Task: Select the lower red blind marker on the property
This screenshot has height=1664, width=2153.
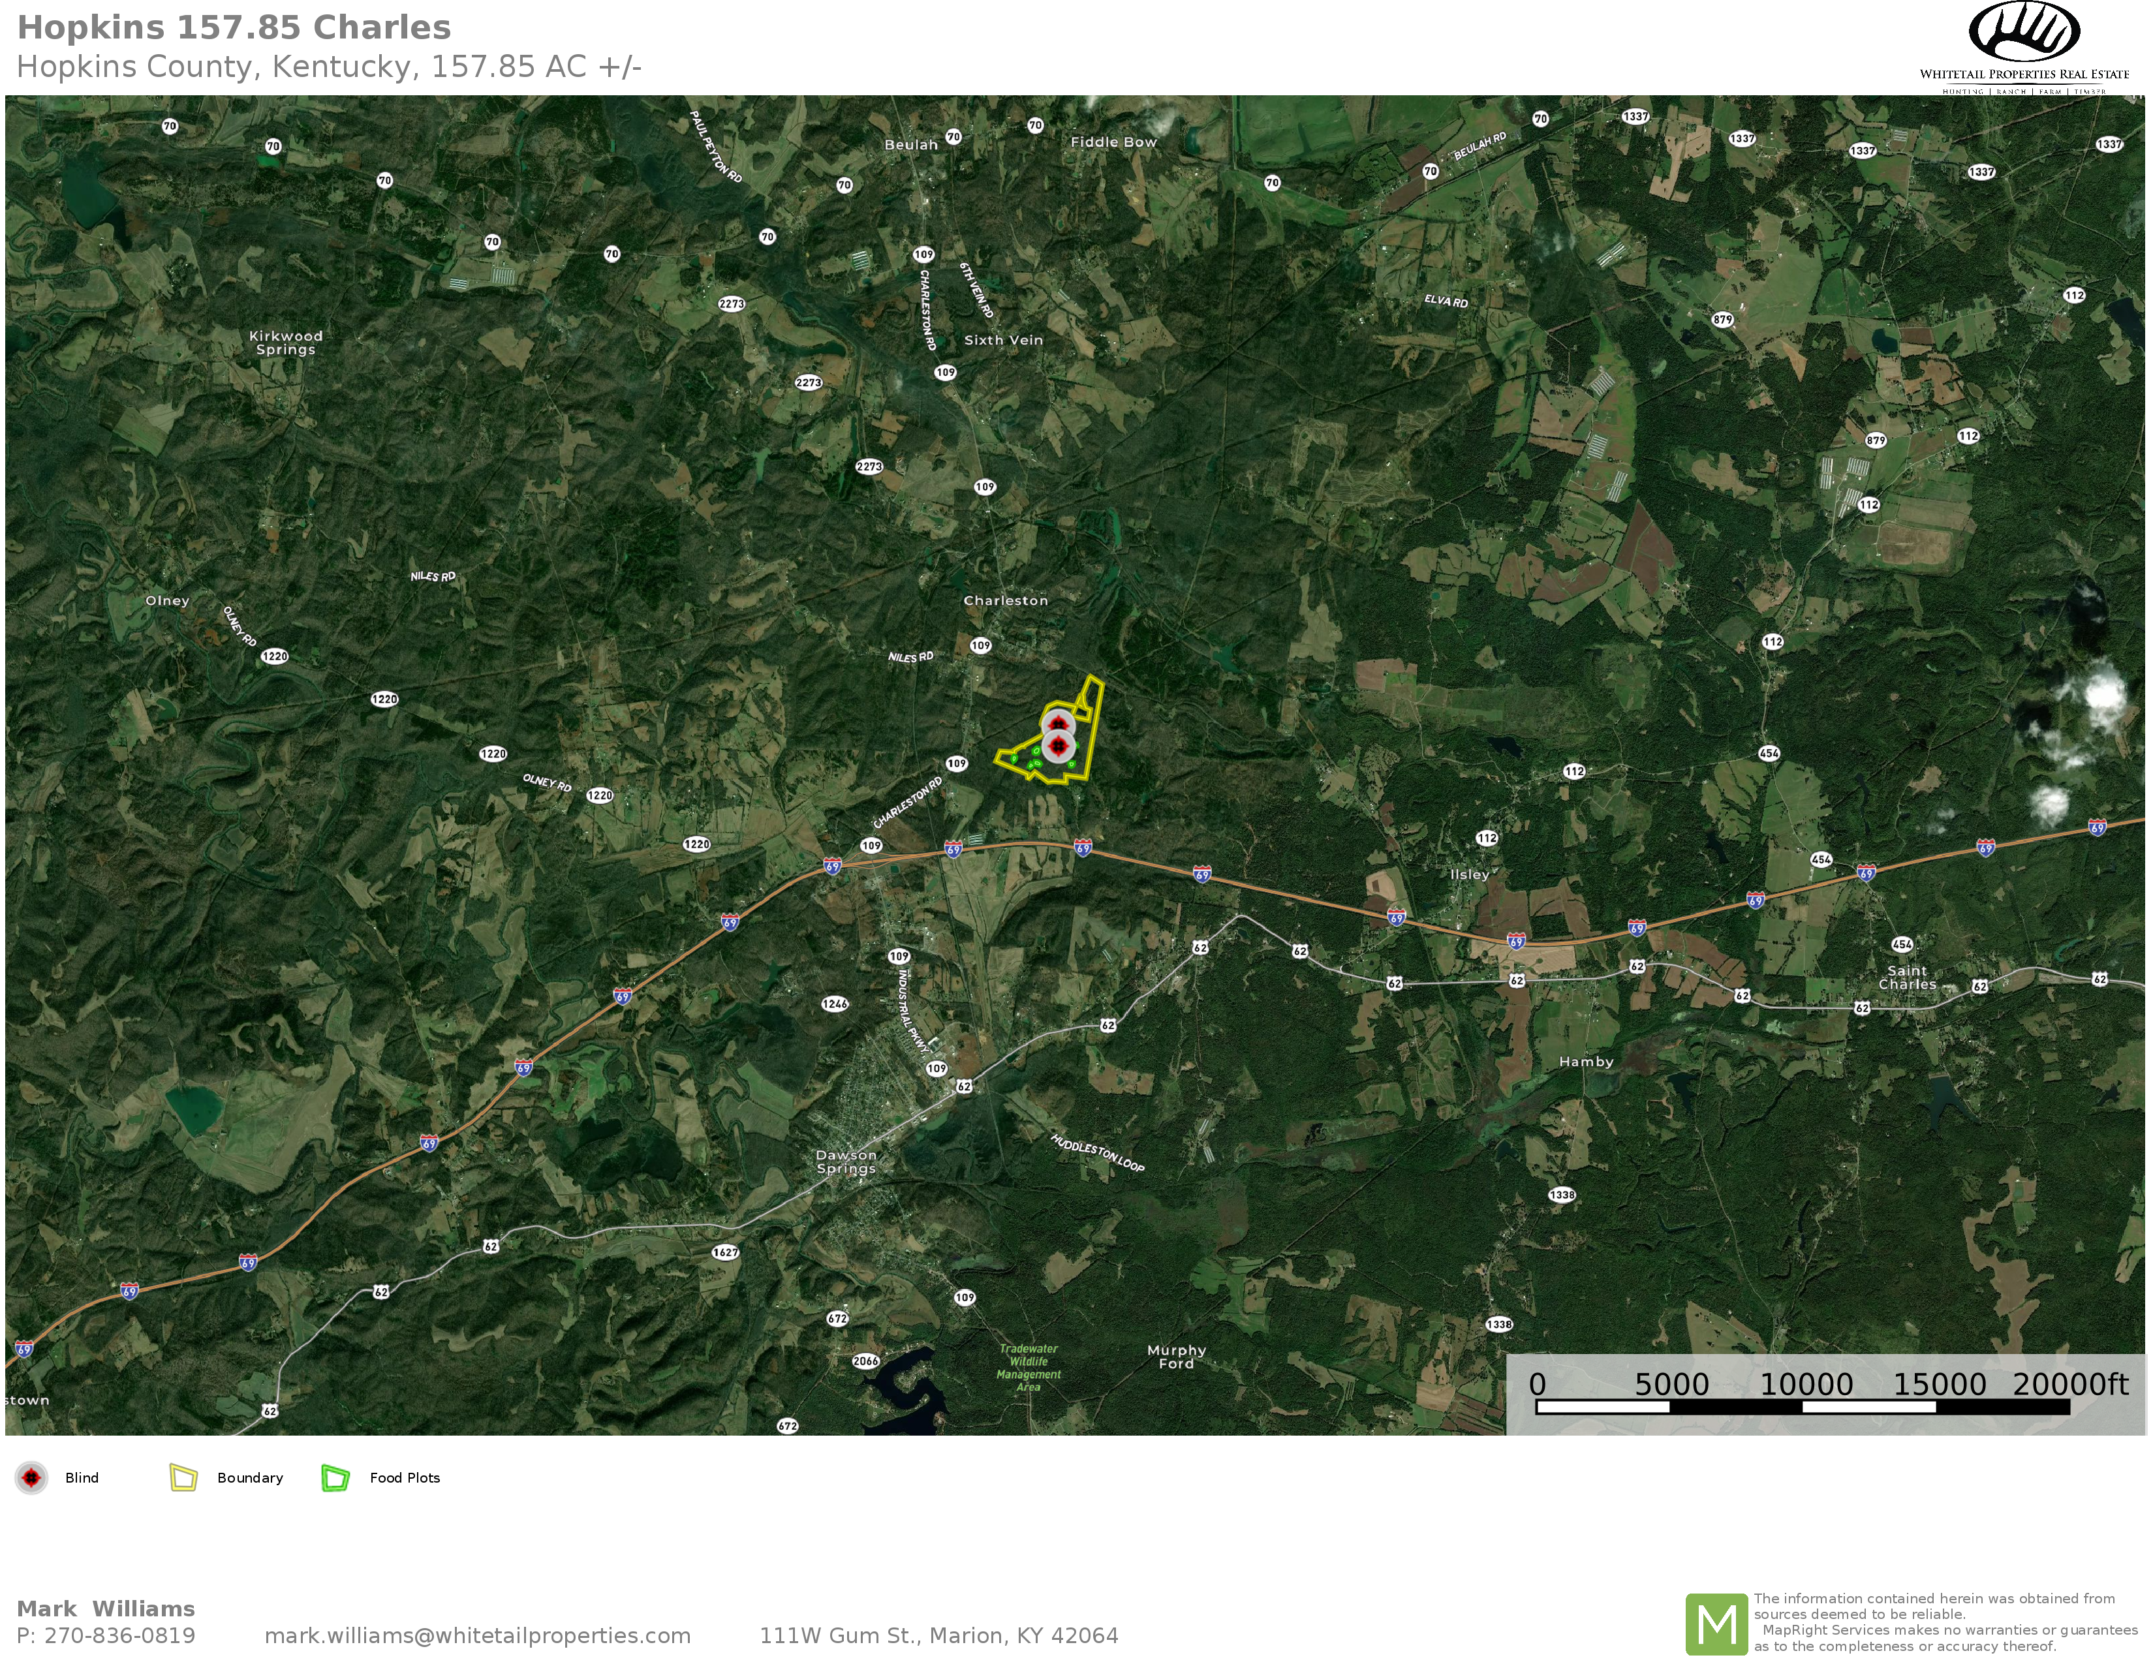Action: pos(1059,747)
